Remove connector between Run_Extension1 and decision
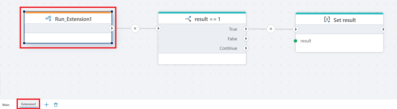Screen dimensions: 397x109 (135, 29)
